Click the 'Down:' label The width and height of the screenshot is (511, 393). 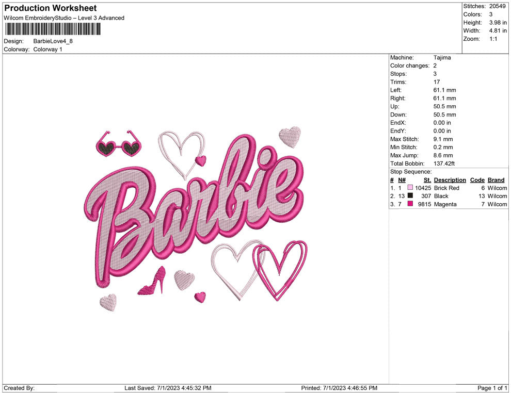398,114
